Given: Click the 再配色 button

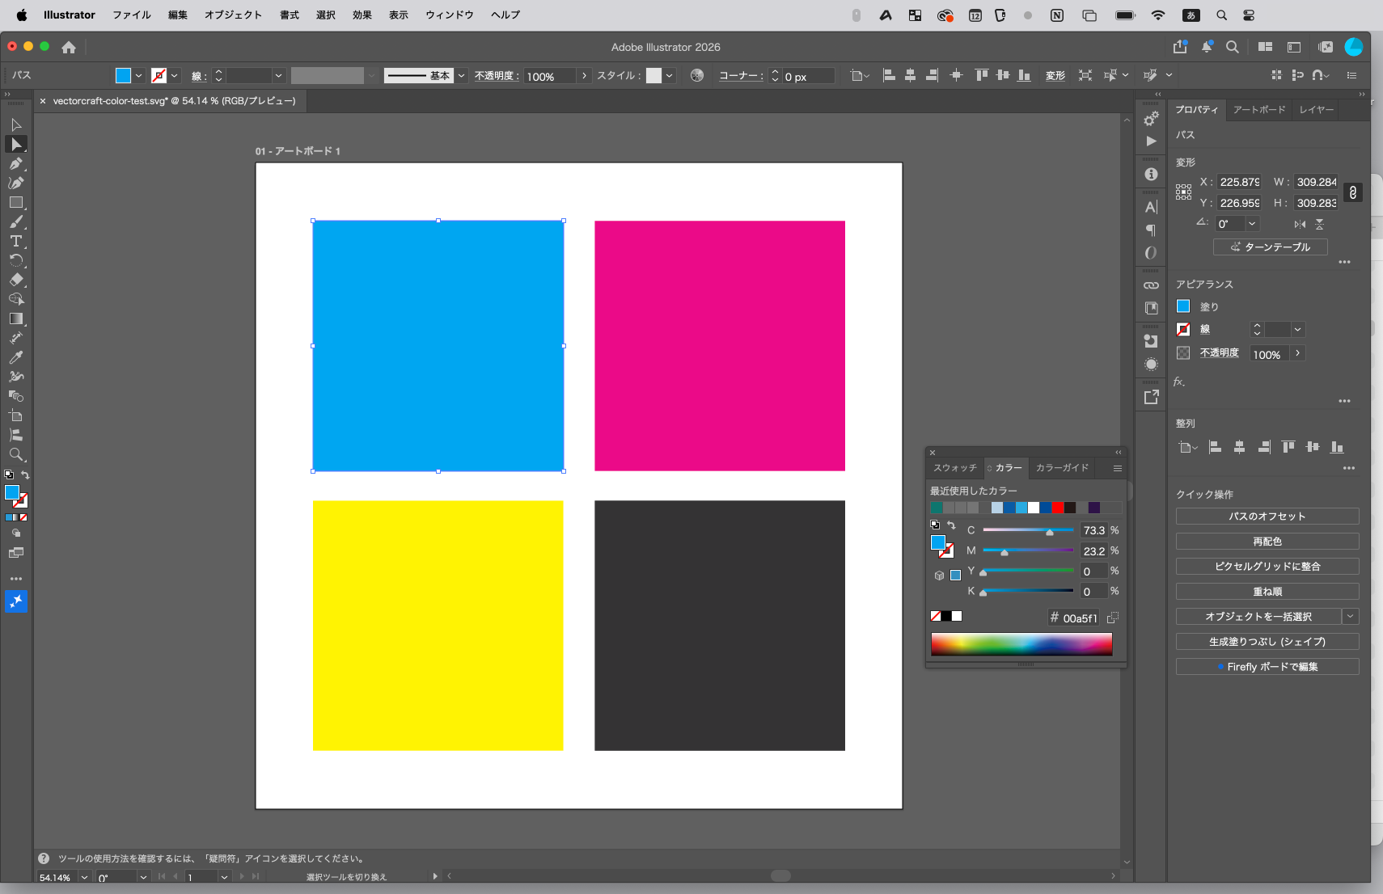Looking at the screenshot, I should pos(1267,542).
